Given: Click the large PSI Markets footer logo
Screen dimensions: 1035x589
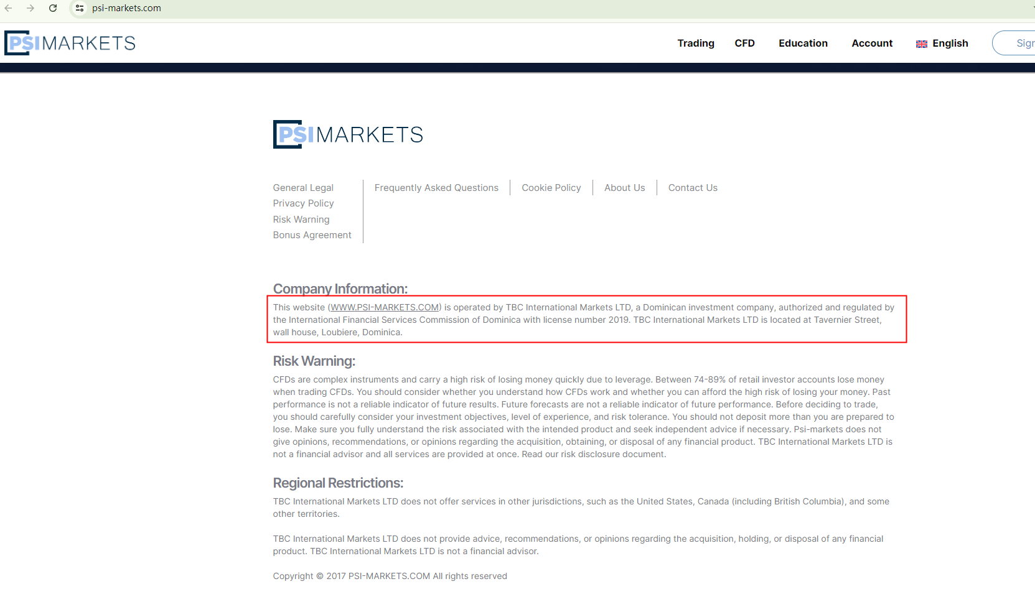Looking at the screenshot, I should 348,134.
